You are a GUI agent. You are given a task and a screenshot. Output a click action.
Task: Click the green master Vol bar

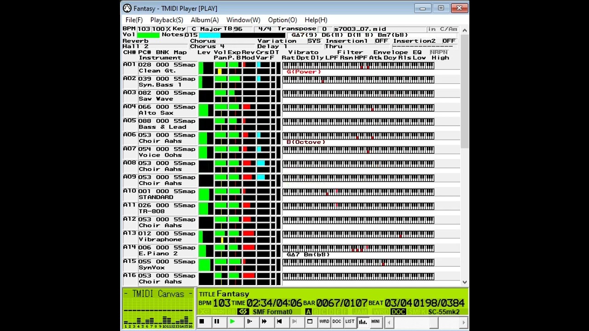tap(148, 35)
